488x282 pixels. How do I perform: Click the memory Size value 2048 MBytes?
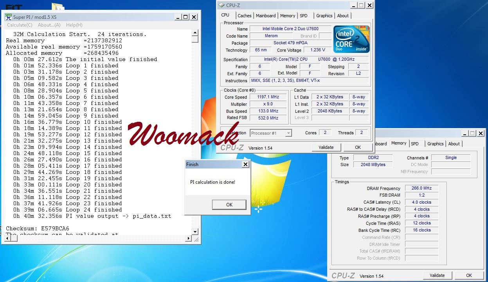point(373,165)
